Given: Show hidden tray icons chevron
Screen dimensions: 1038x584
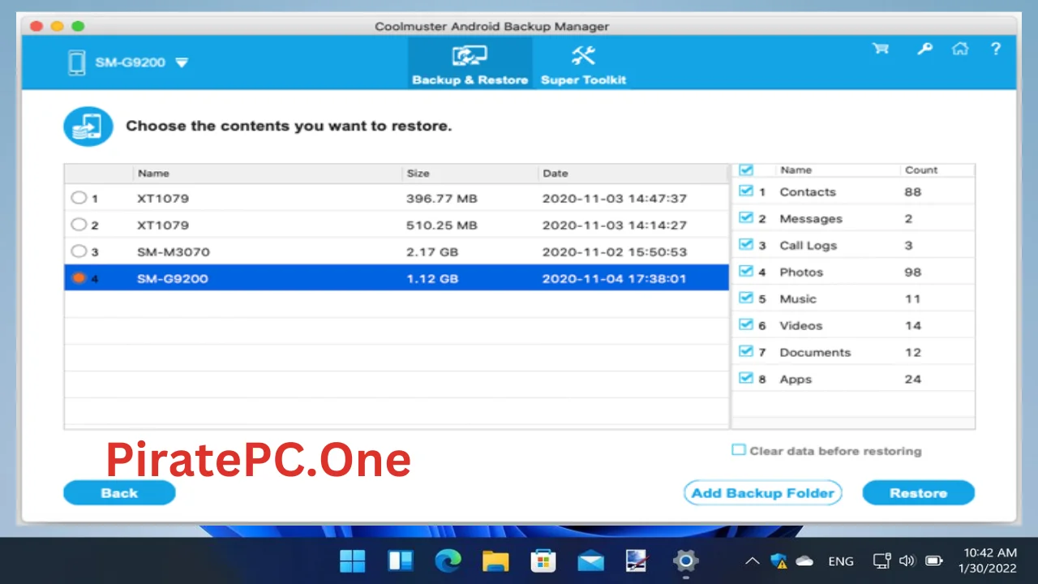Looking at the screenshot, I should pos(753,560).
